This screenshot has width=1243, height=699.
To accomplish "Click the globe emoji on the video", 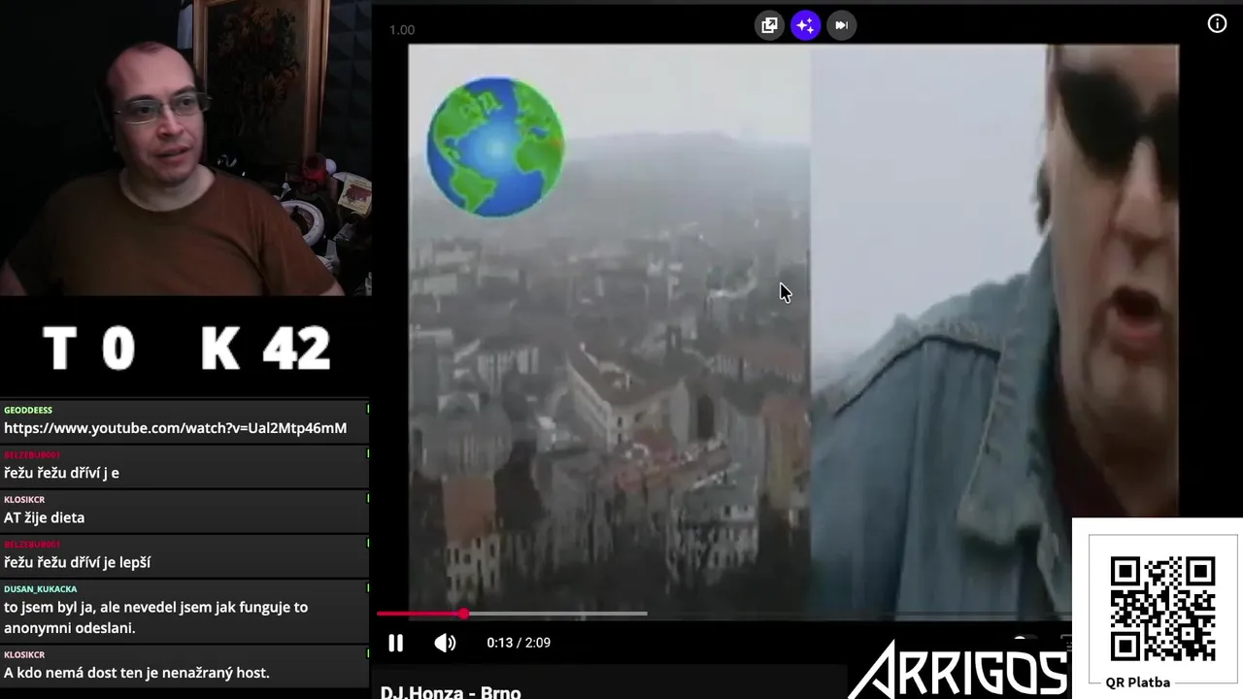I will [x=496, y=147].
